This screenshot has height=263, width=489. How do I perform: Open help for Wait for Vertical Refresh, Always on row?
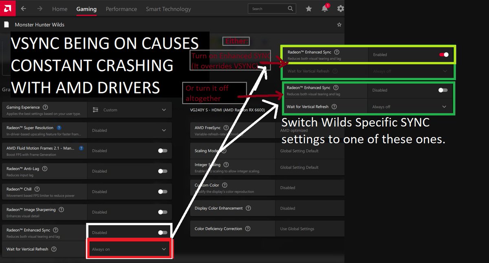(x=54, y=249)
